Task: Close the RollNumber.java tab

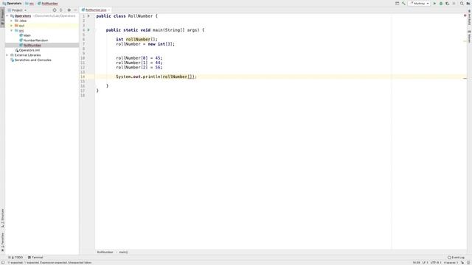Action: click(x=109, y=10)
